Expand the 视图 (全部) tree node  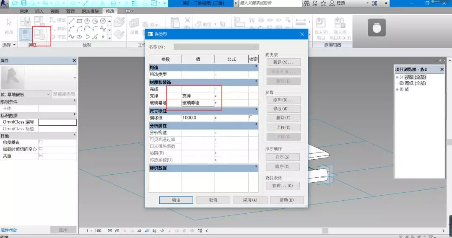click(x=397, y=77)
